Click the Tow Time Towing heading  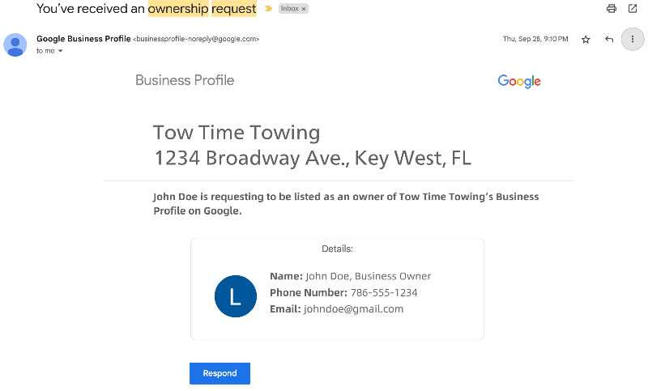(x=237, y=133)
